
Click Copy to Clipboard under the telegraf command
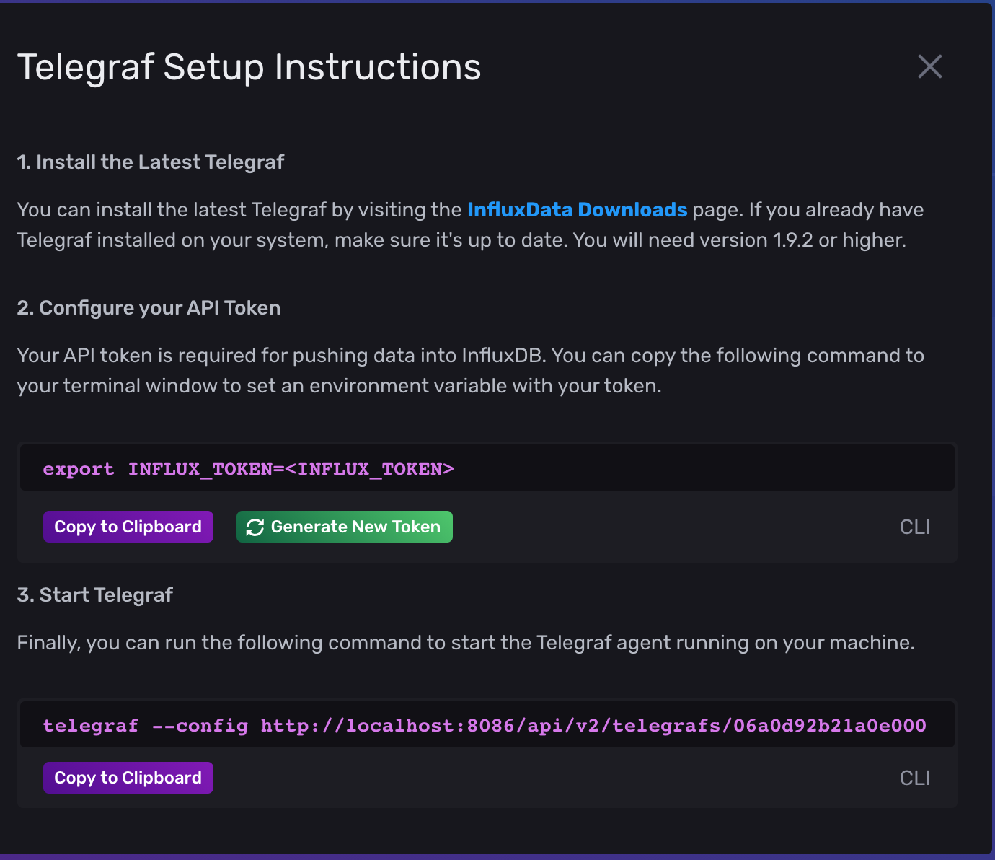(128, 778)
